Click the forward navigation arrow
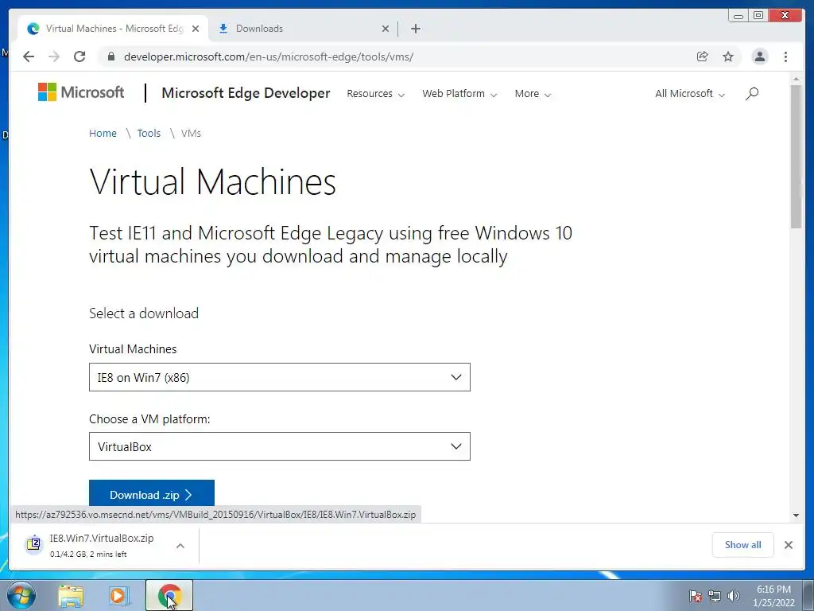The image size is (814, 611). [x=54, y=56]
